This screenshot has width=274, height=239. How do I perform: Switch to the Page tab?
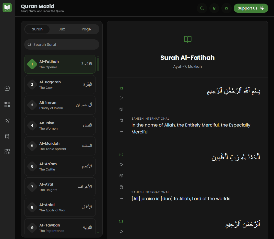tap(86, 29)
